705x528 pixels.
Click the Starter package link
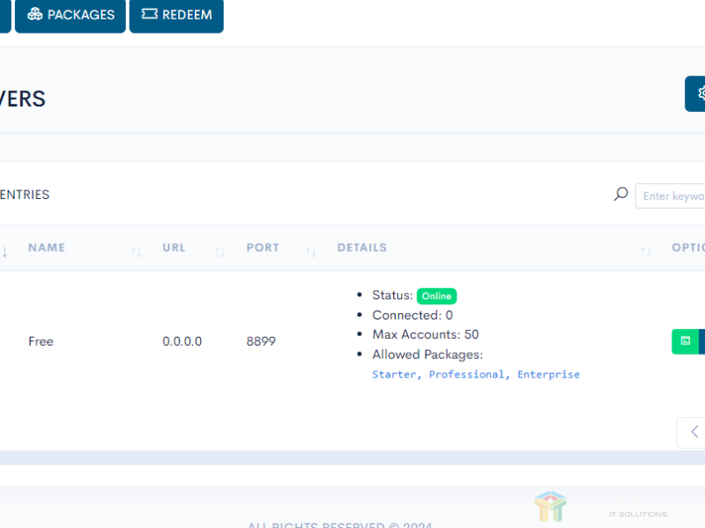point(397,375)
